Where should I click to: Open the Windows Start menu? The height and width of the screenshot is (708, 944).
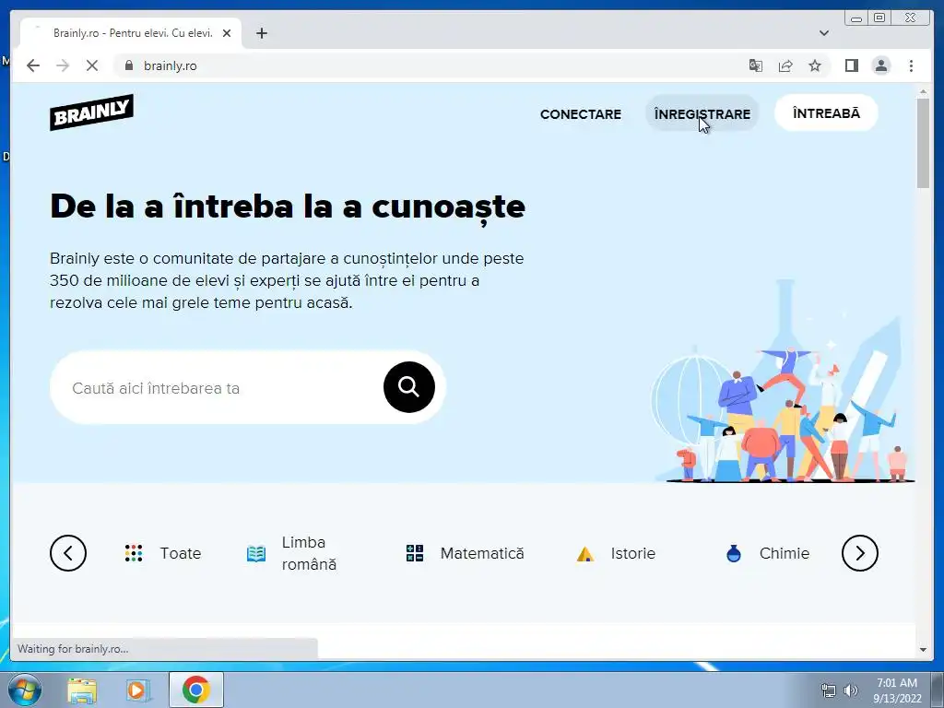coord(24,690)
